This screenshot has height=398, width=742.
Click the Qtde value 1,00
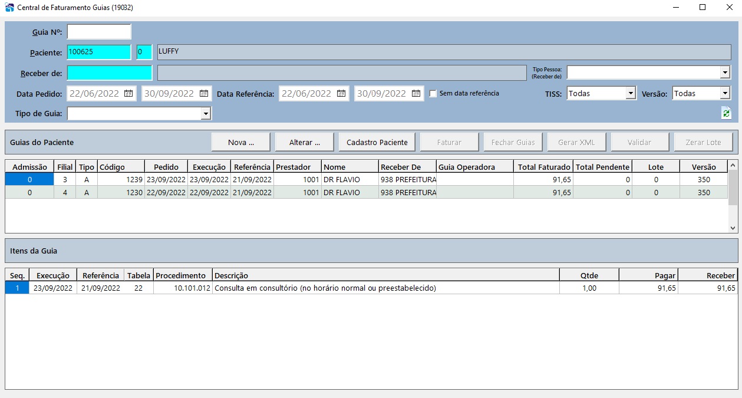589,288
